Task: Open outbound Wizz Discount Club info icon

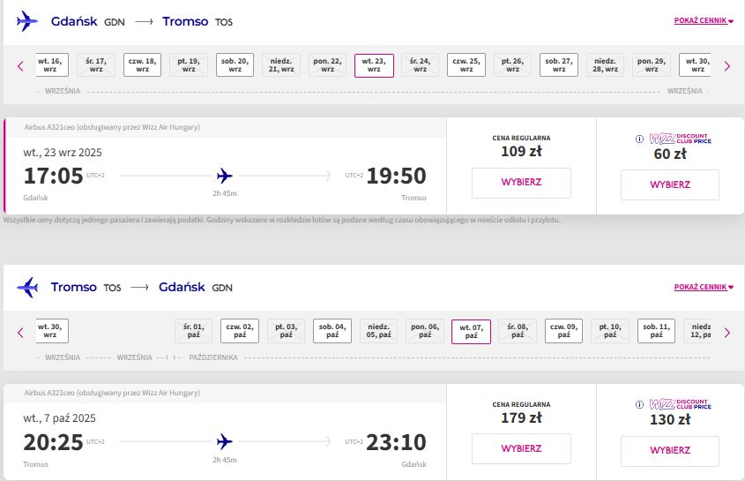Action: pos(639,139)
